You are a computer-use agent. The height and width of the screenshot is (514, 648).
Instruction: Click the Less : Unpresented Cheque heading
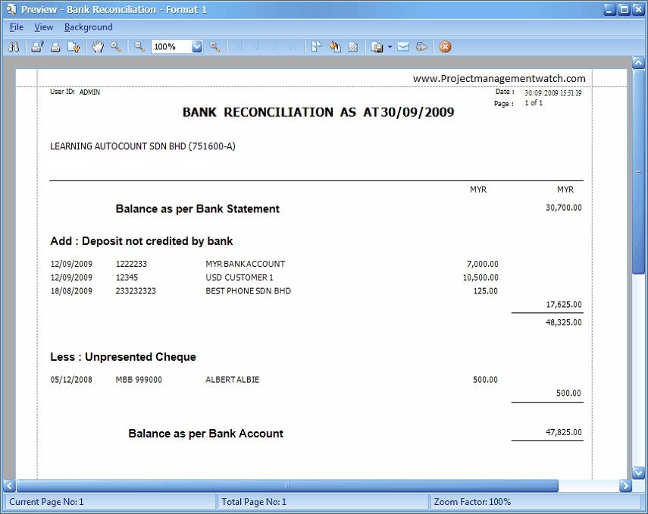click(x=123, y=357)
